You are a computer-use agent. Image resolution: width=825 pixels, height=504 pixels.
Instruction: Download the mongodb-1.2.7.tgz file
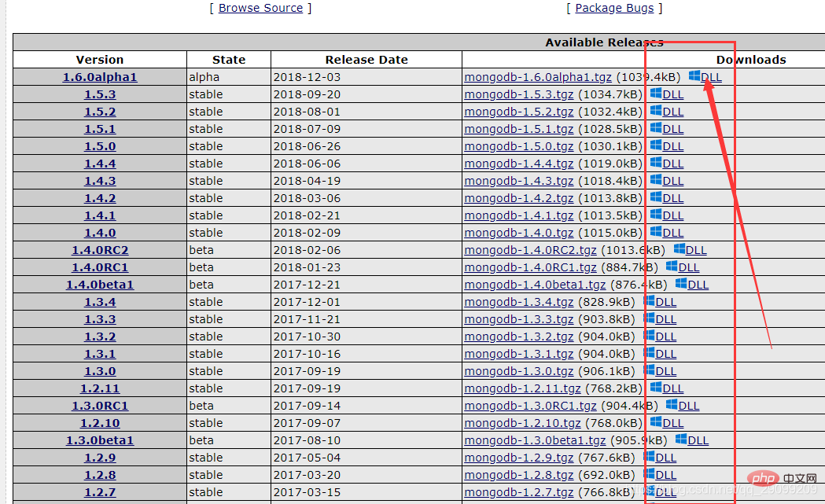coord(519,492)
